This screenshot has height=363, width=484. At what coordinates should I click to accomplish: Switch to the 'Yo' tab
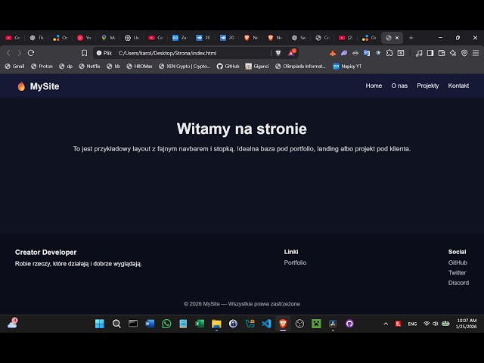click(x=84, y=38)
